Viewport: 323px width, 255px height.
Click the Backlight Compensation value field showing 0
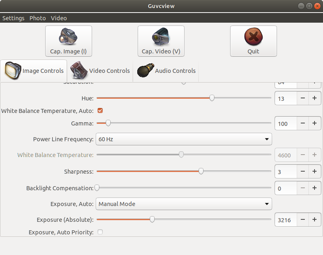coord(286,188)
